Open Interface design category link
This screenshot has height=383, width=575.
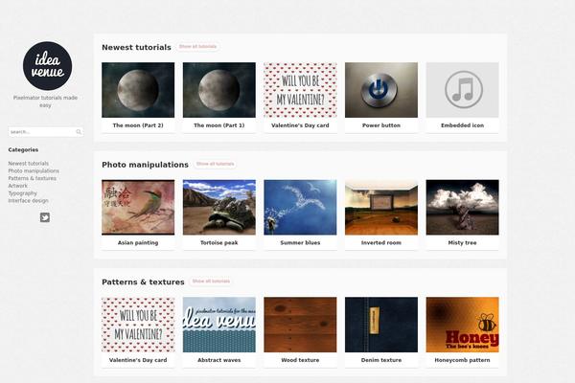(x=28, y=200)
